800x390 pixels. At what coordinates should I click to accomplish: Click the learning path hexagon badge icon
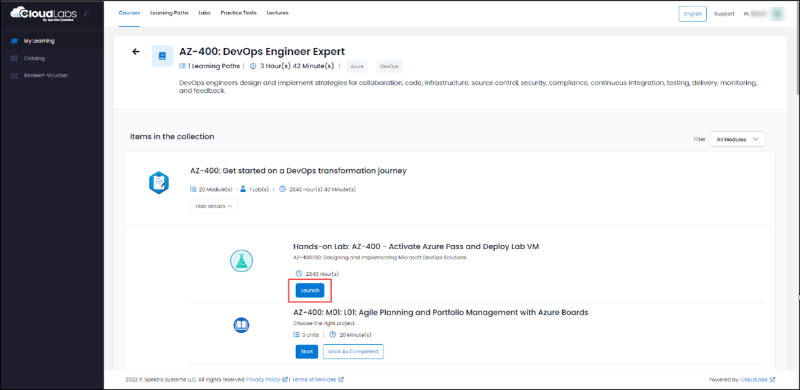pyautogui.click(x=159, y=182)
